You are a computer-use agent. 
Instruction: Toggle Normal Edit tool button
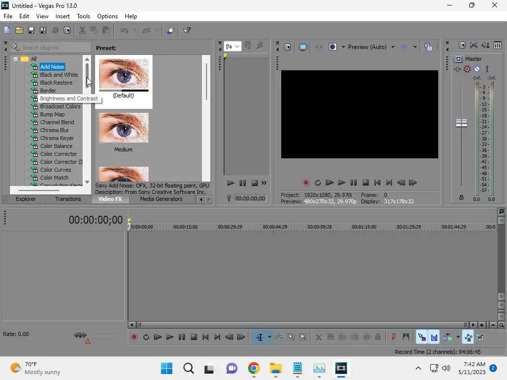click(x=259, y=337)
